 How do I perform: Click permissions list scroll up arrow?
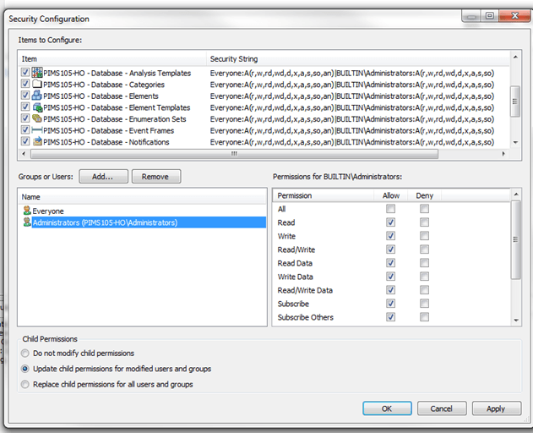coord(516,195)
